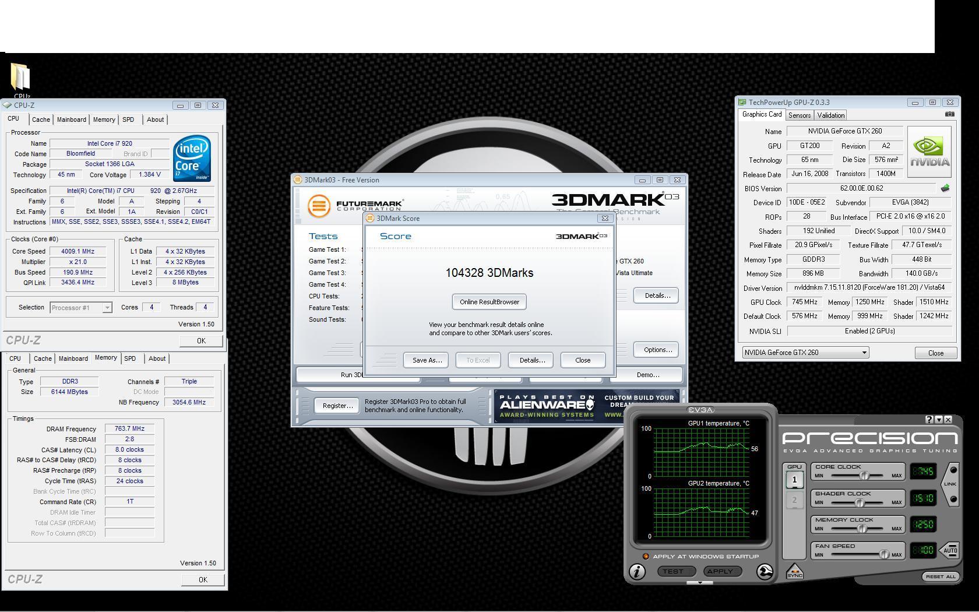Click the 104328 3DMarks score text
Image resolution: width=979 pixels, height=612 pixels.
coord(490,273)
